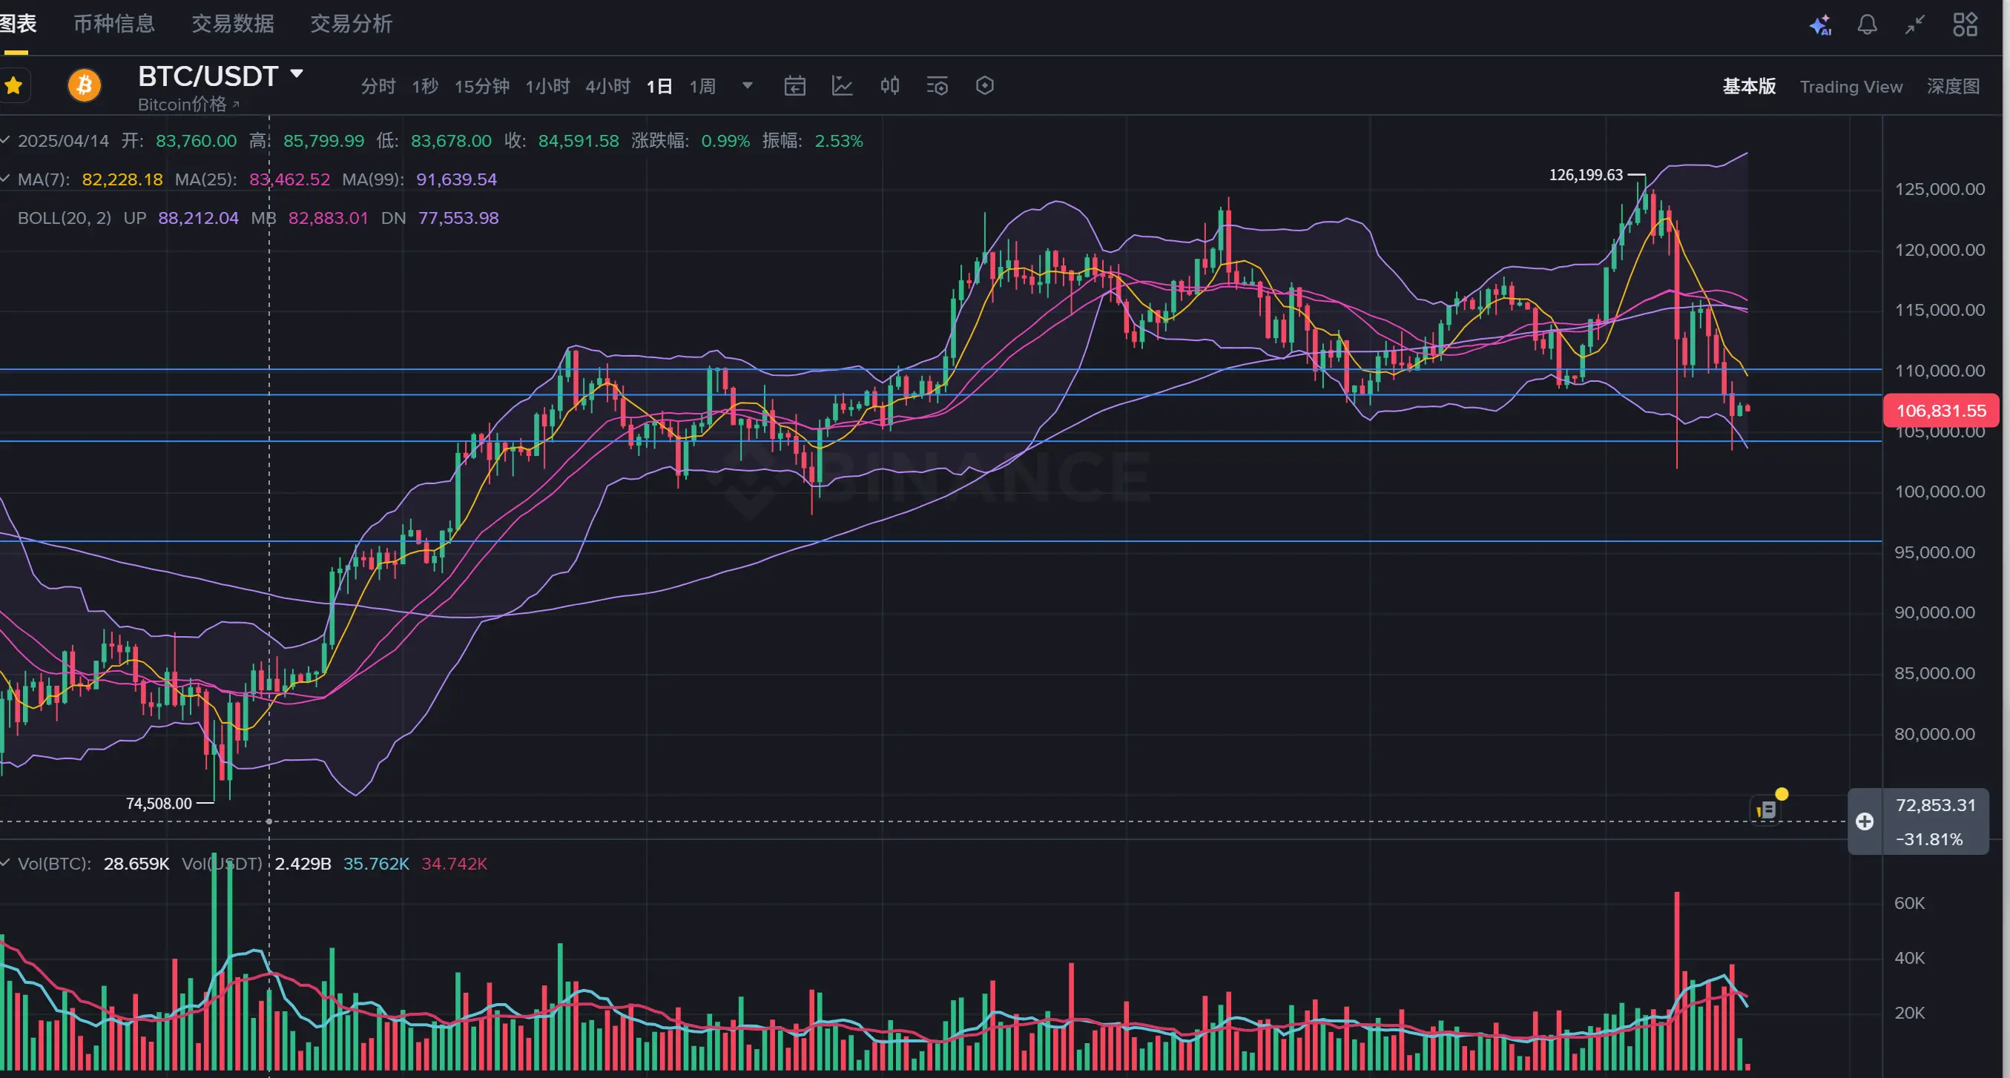Switch to the 币种信息 tab
Screen dimensions: 2010x1078
click(x=114, y=24)
